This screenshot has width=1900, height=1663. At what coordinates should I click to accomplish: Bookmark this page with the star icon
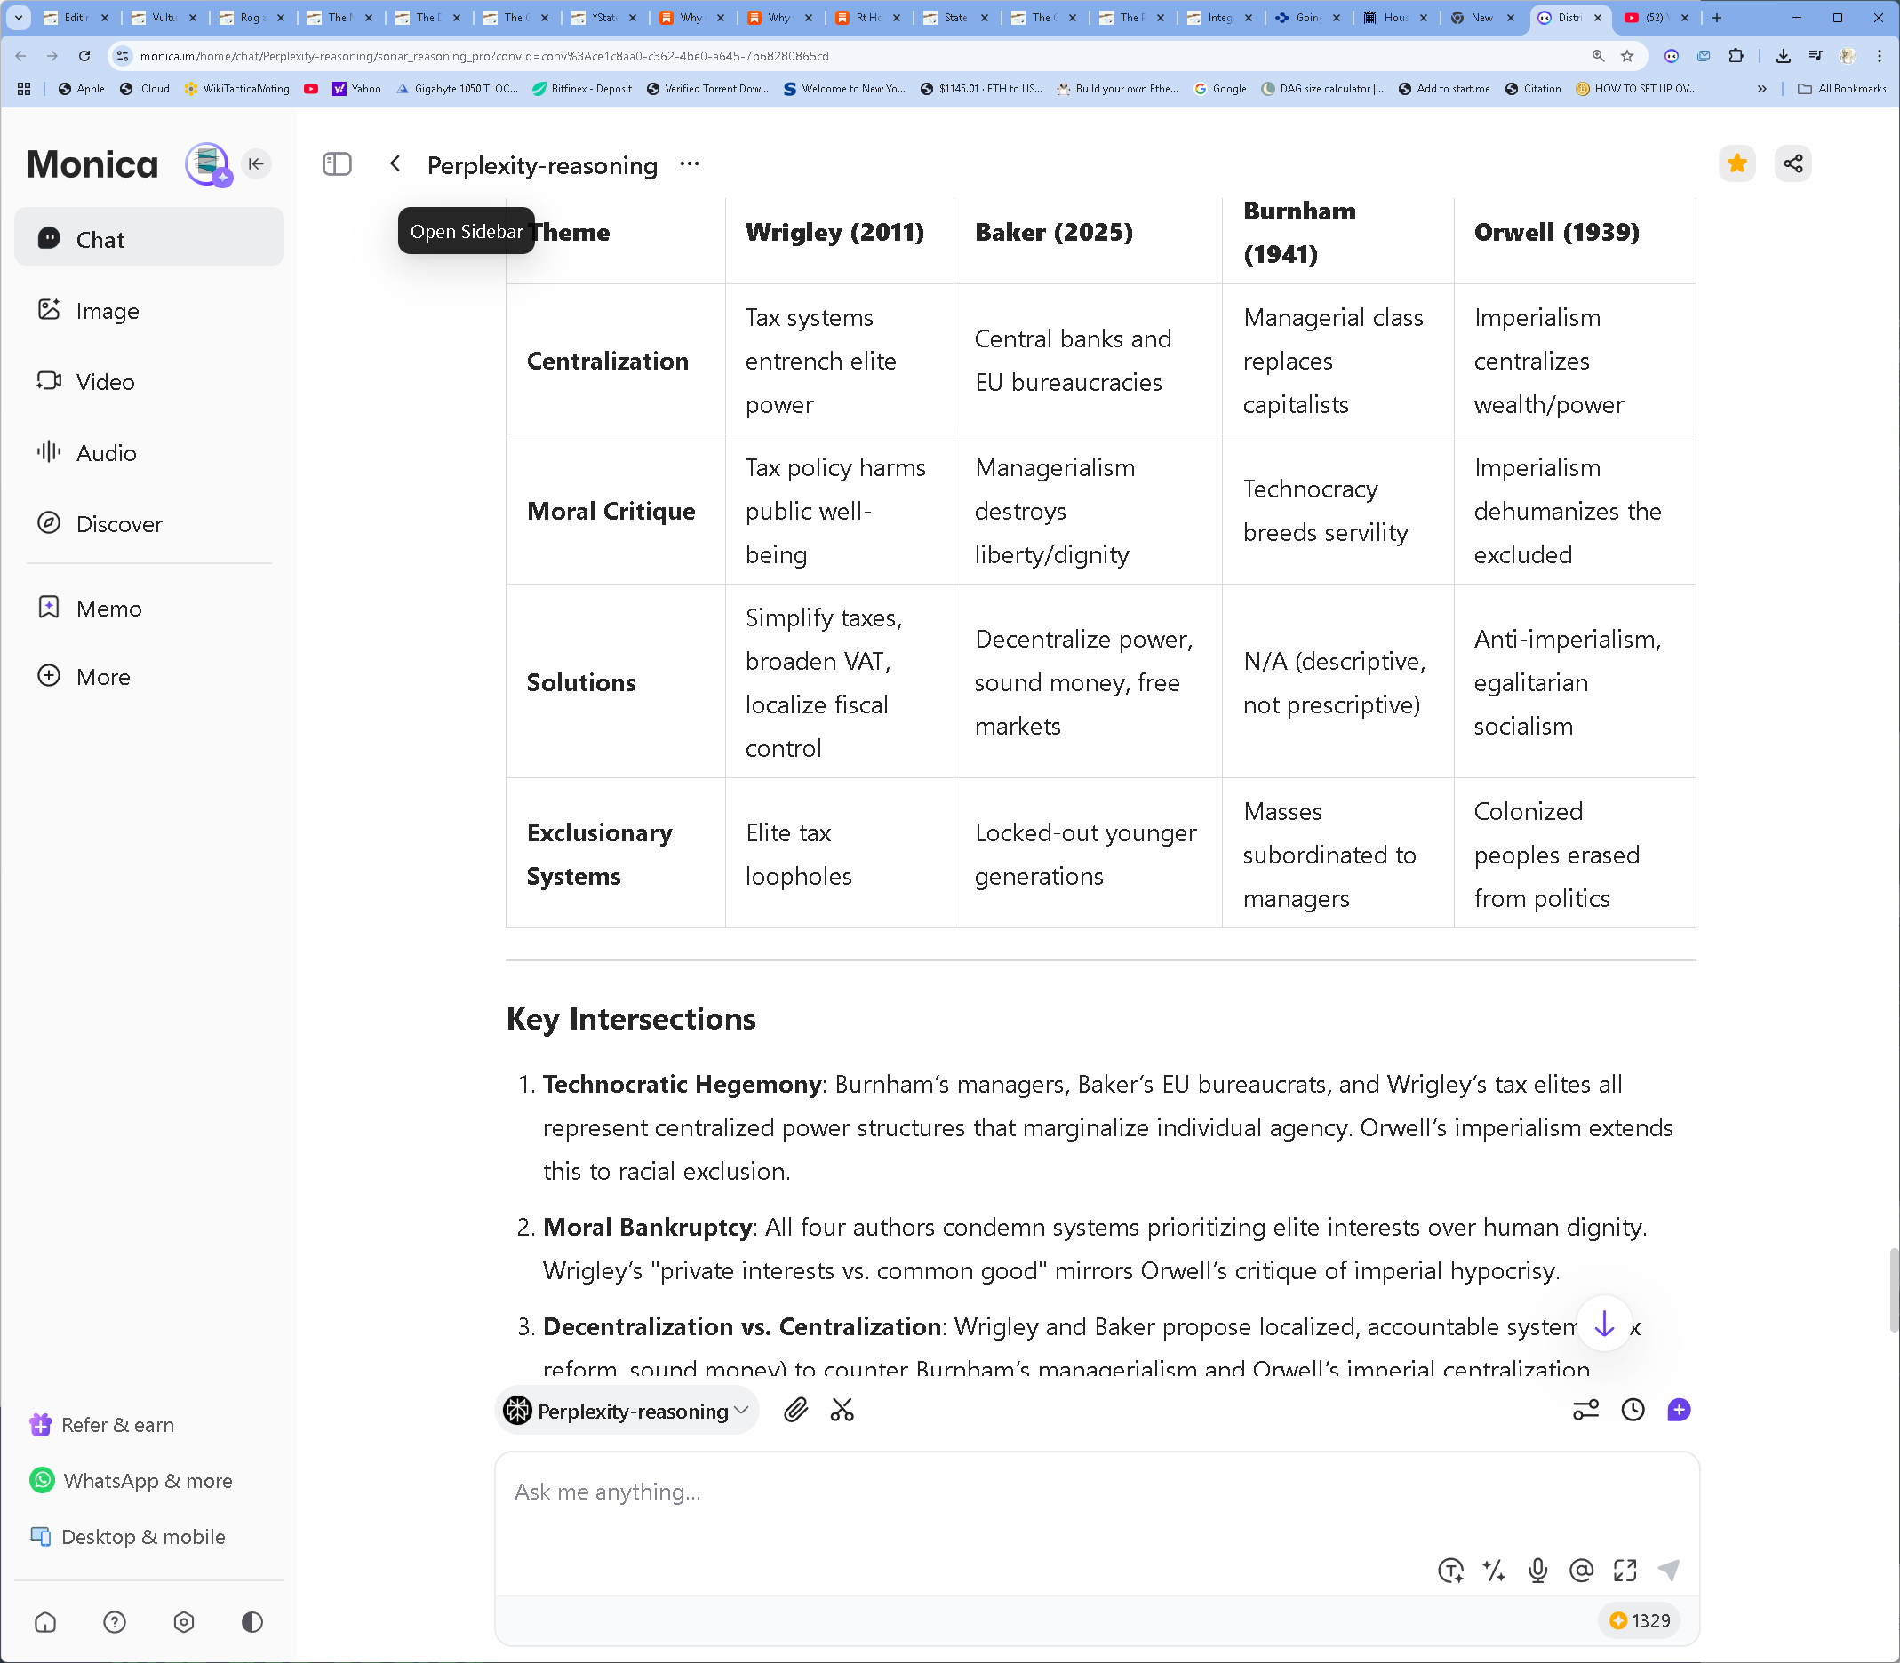tap(1627, 56)
